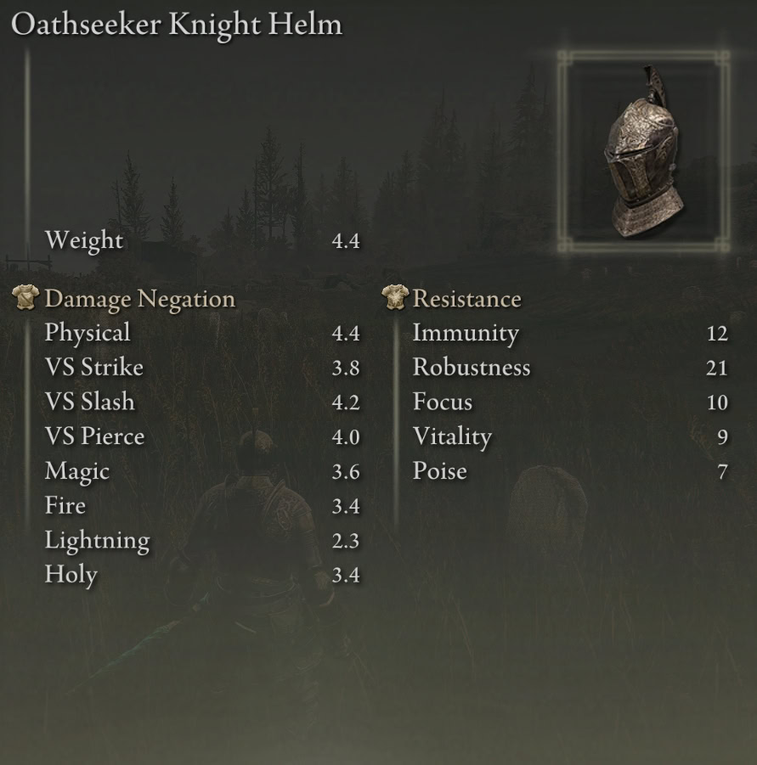Select the Immunity resistance row
The width and height of the screenshot is (757, 765).
(x=571, y=333)
